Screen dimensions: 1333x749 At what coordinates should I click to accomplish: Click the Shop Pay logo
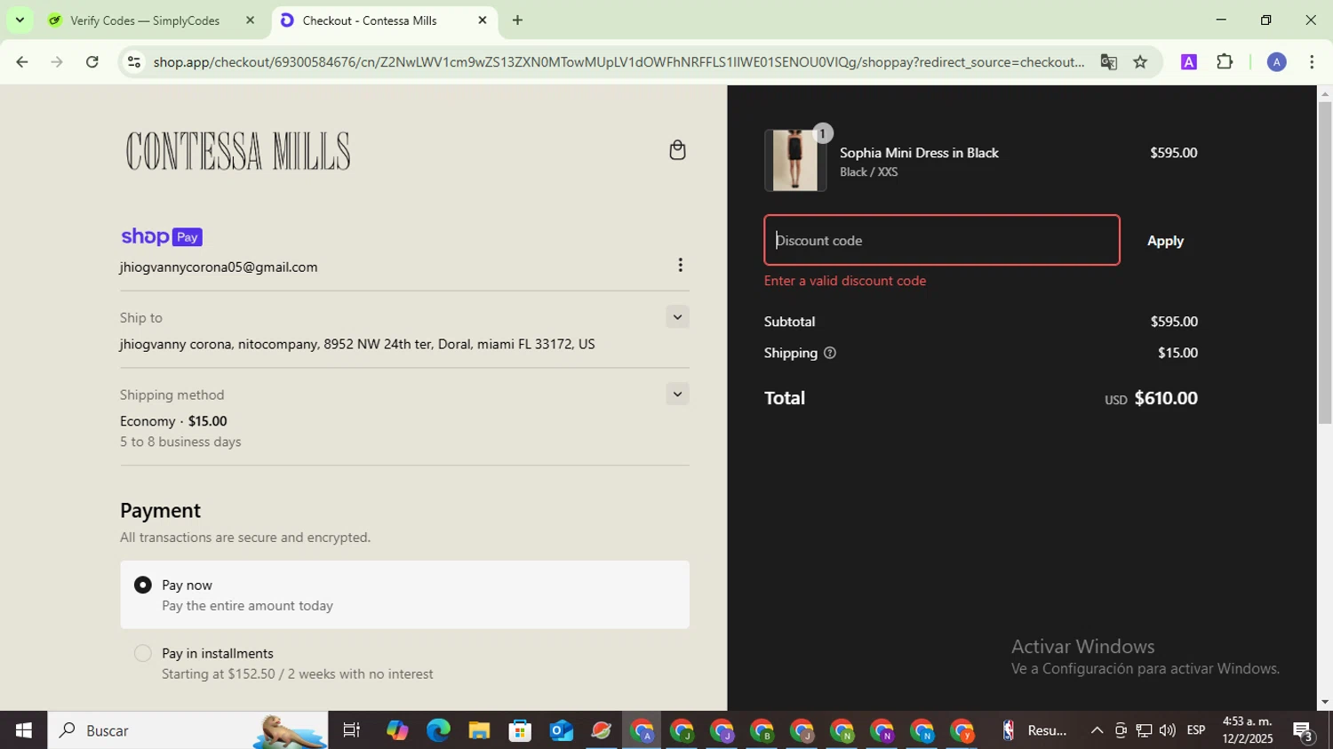(x=162, y=236)
